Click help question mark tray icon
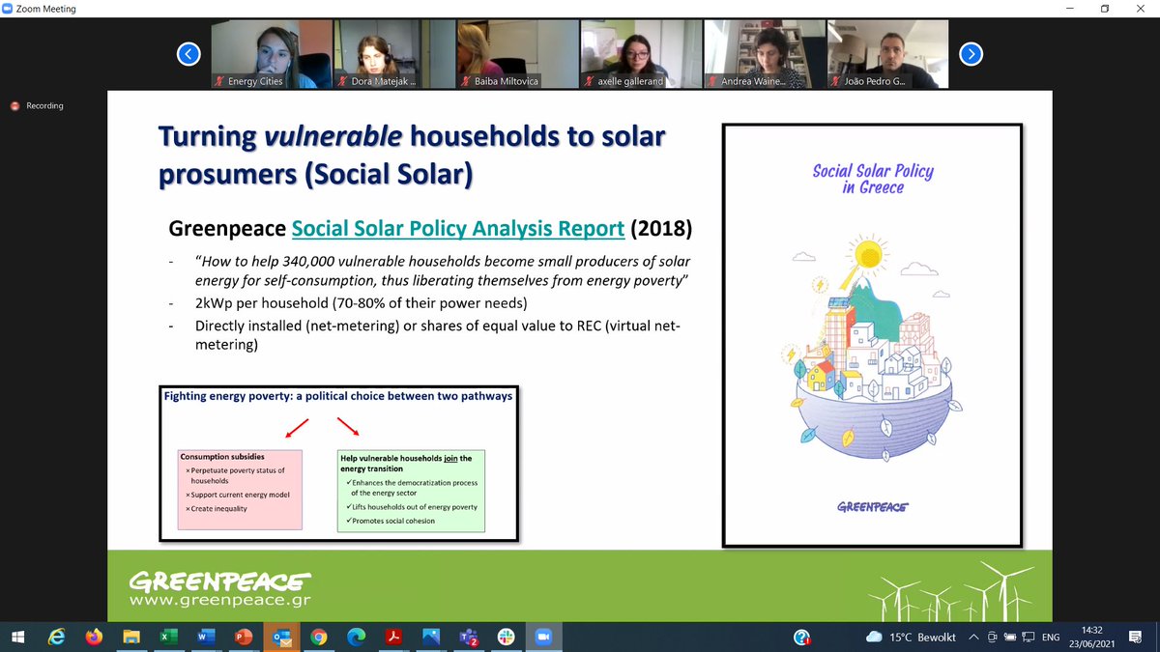 click(801, 638)
